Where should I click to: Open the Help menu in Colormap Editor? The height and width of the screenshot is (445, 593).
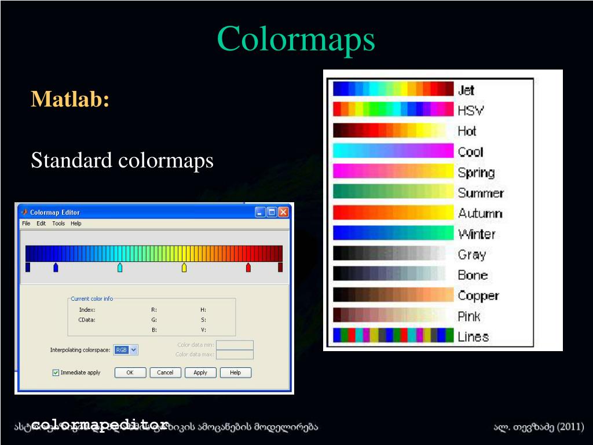(x=76, y=224)
